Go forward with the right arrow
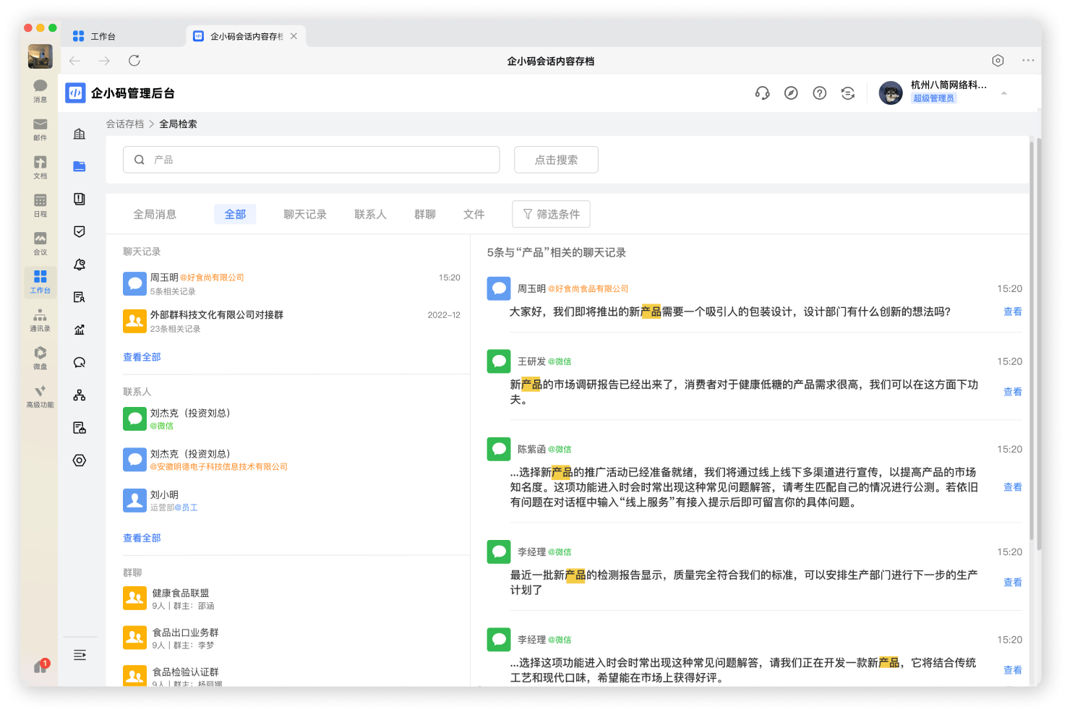The width and height of the screenshot is (1067, 712). click(104, 61)
